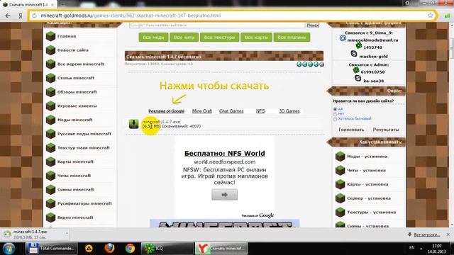Open the ICQ taskbar window
Screen dimensions: 454x255
tap(167, 249)
